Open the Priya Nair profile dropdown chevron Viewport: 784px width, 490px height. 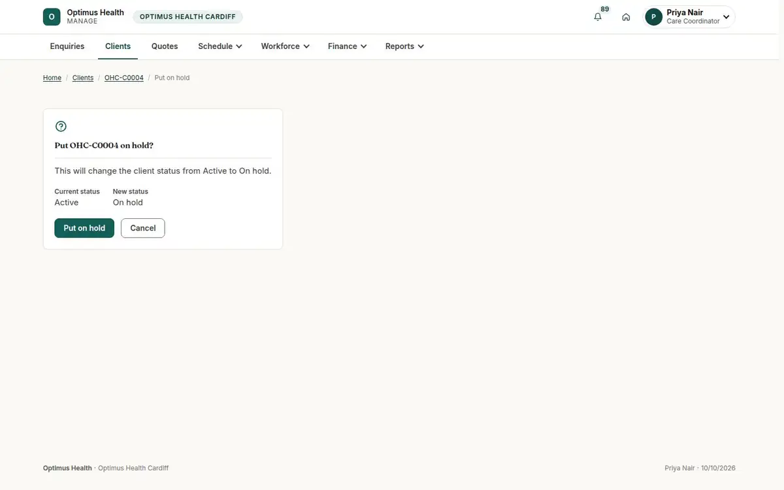(726, 17)
